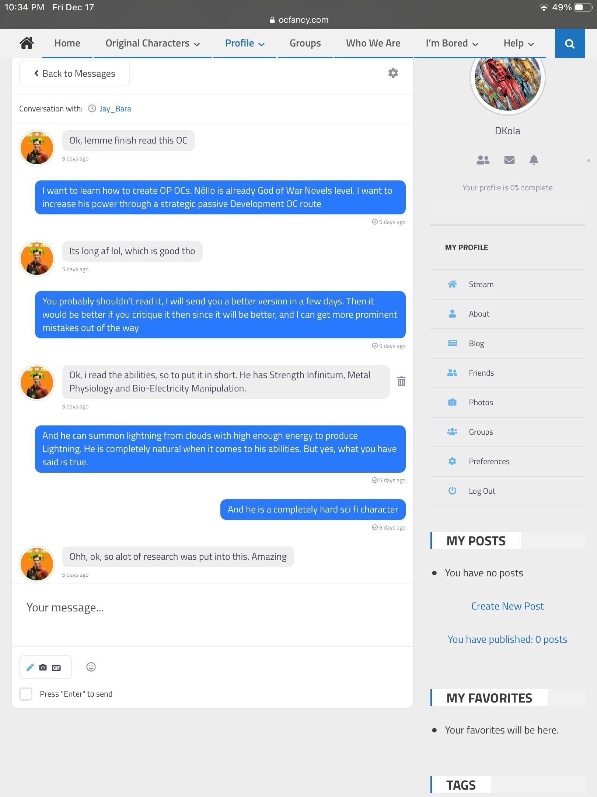Screen dimensions: 597x797
Task: Open Jay_Bara's profile link
Action: click(x=115, y=109)
